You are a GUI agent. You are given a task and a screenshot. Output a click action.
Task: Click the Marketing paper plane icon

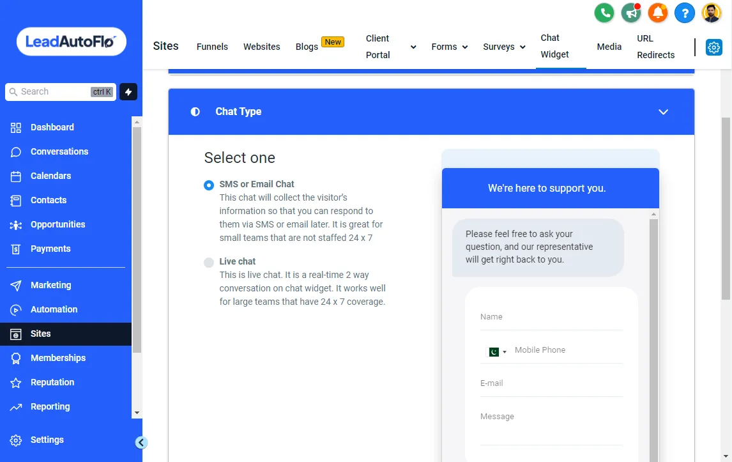click(x=16, y=286)
